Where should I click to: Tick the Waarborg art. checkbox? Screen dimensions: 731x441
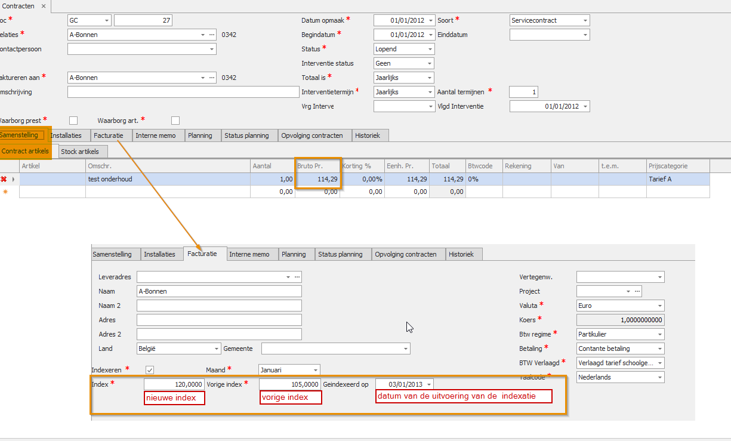(175, 121)
